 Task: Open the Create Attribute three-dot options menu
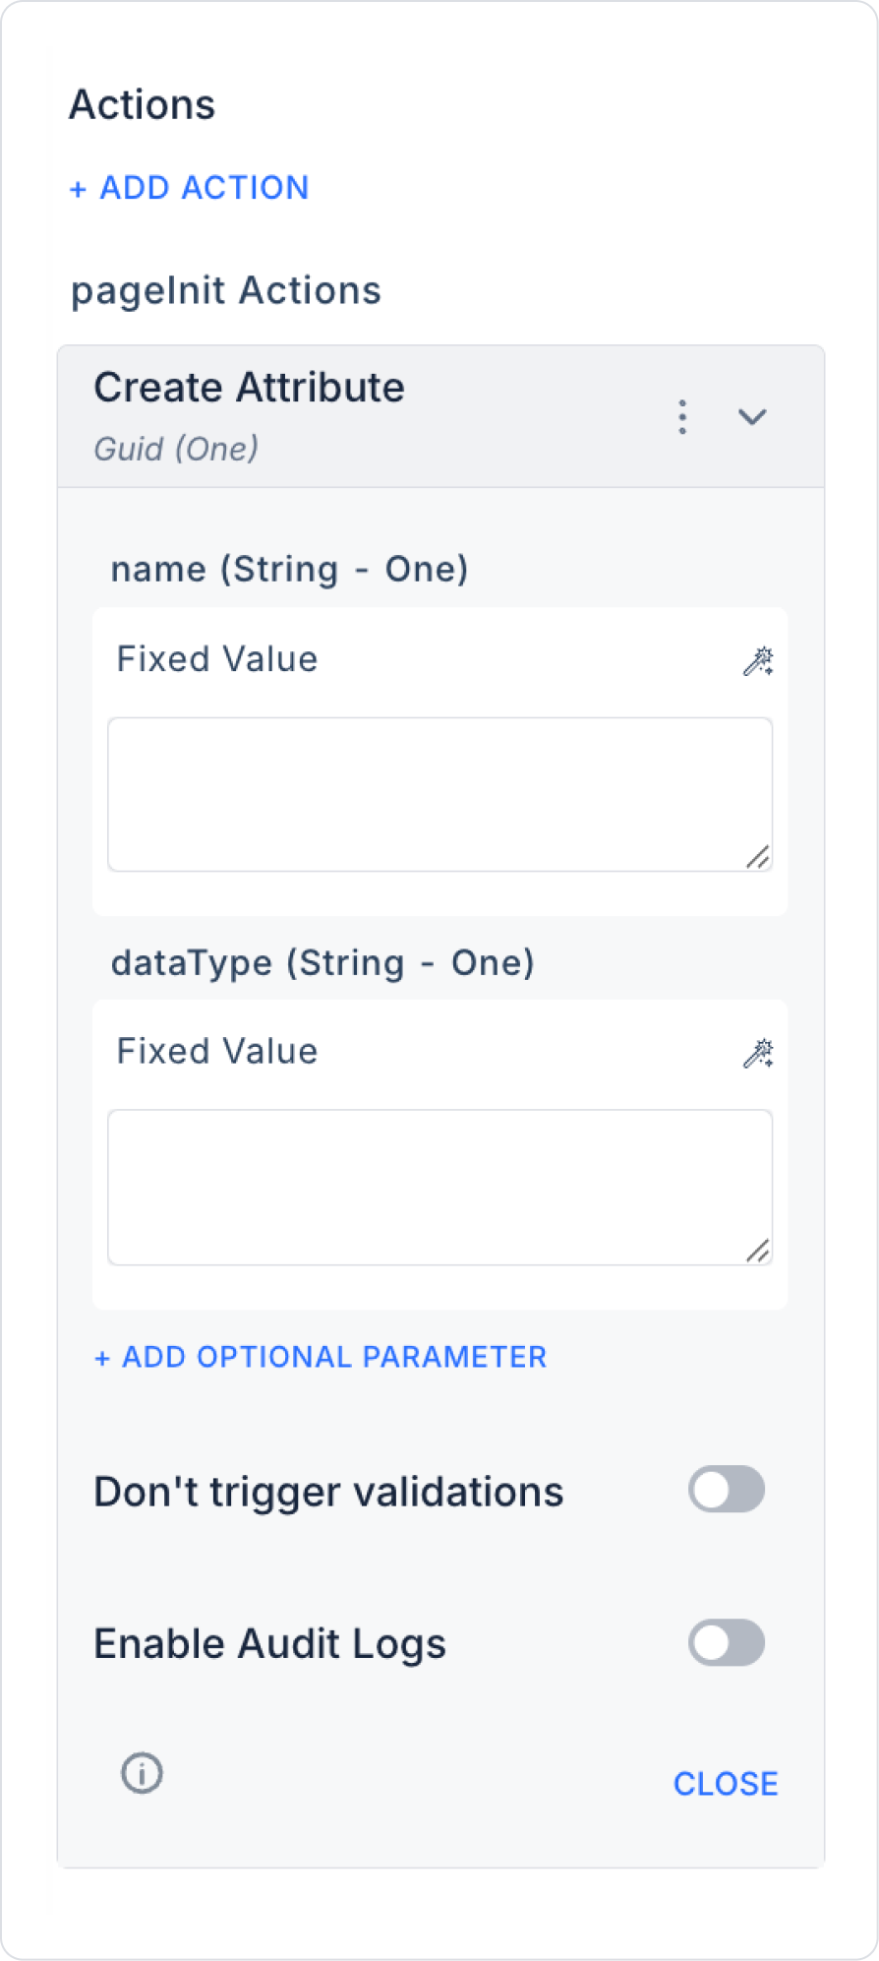(x=682, y=417)
